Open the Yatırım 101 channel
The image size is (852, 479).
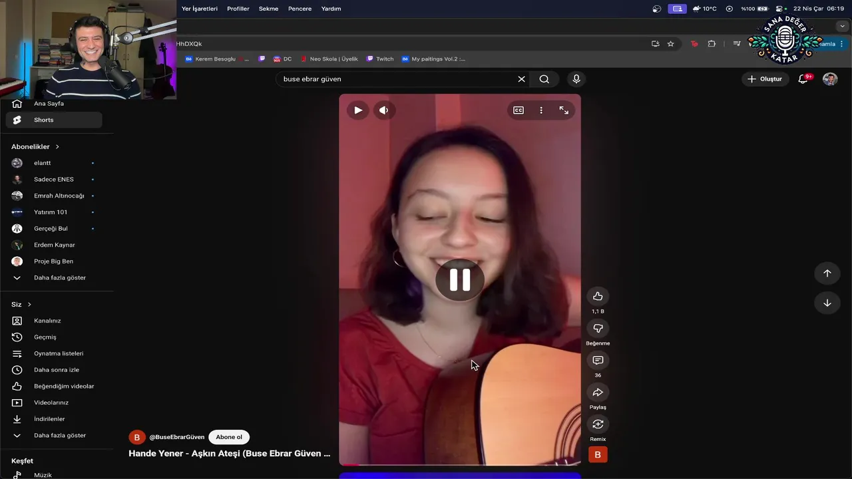coord(54,212)
